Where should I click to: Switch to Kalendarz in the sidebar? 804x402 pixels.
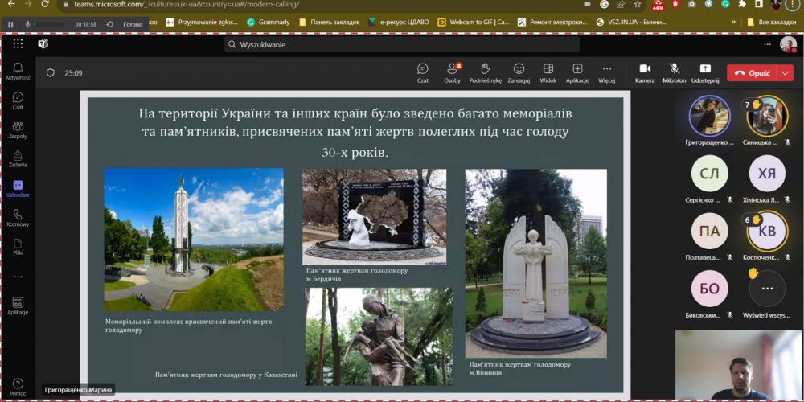[18, 189]
